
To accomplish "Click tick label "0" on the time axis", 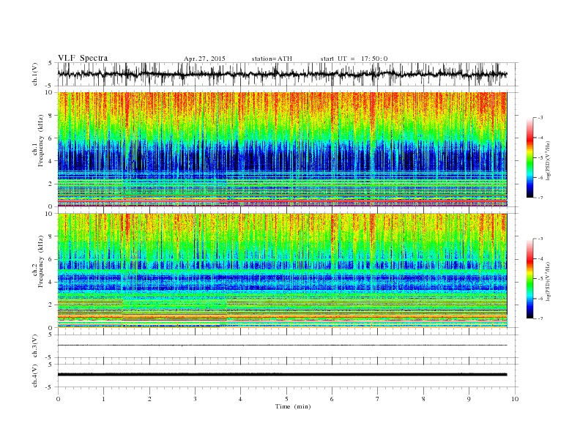I will coord(58,399).
